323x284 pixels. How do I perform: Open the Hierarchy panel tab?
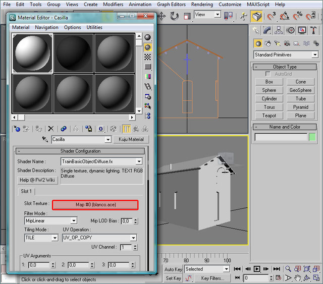280,31
